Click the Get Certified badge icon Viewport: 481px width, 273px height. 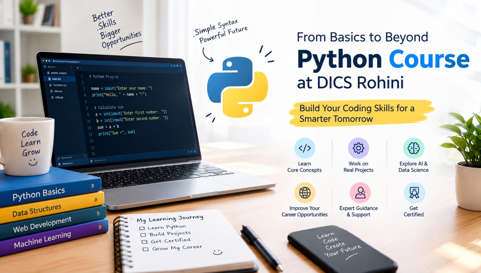click(414, 193)
